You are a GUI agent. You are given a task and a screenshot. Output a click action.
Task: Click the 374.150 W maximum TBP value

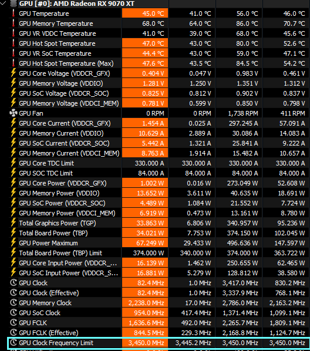pos(242,233)
